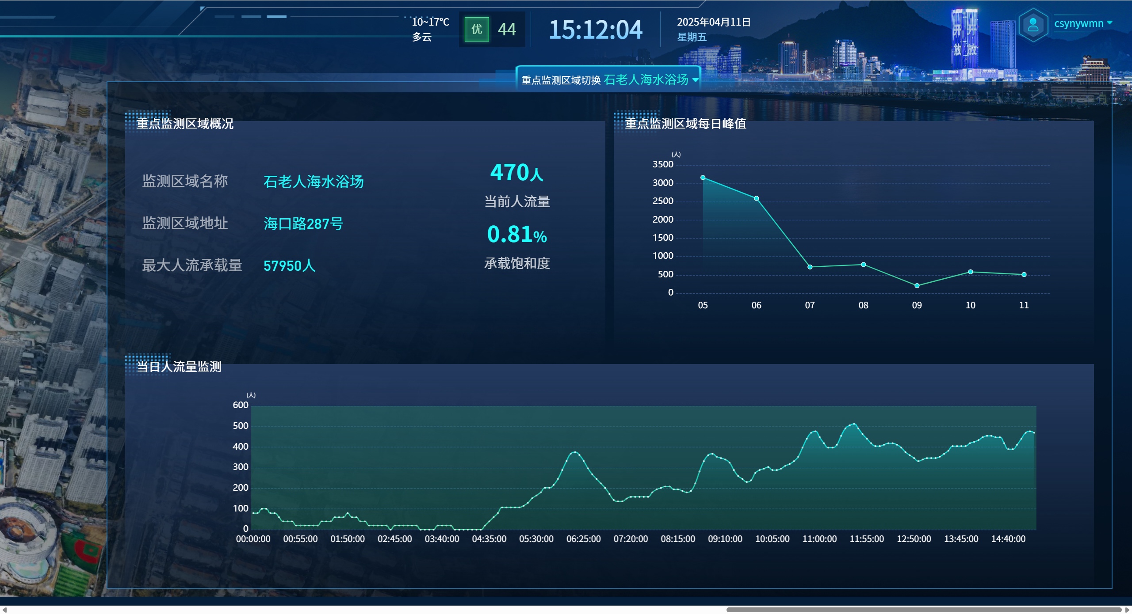Select the day 09 data point on peak chart
The width and height of the screenshot is (1132, 614).
click(x=917, y=286)
